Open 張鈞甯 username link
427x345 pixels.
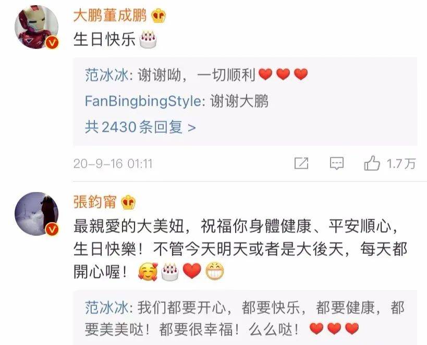[95, 202]
